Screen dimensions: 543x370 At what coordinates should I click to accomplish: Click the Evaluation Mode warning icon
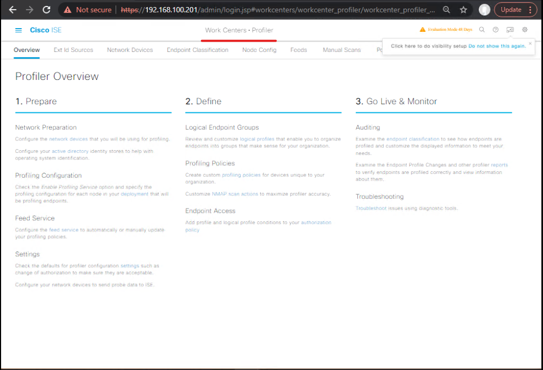[423, 30]
